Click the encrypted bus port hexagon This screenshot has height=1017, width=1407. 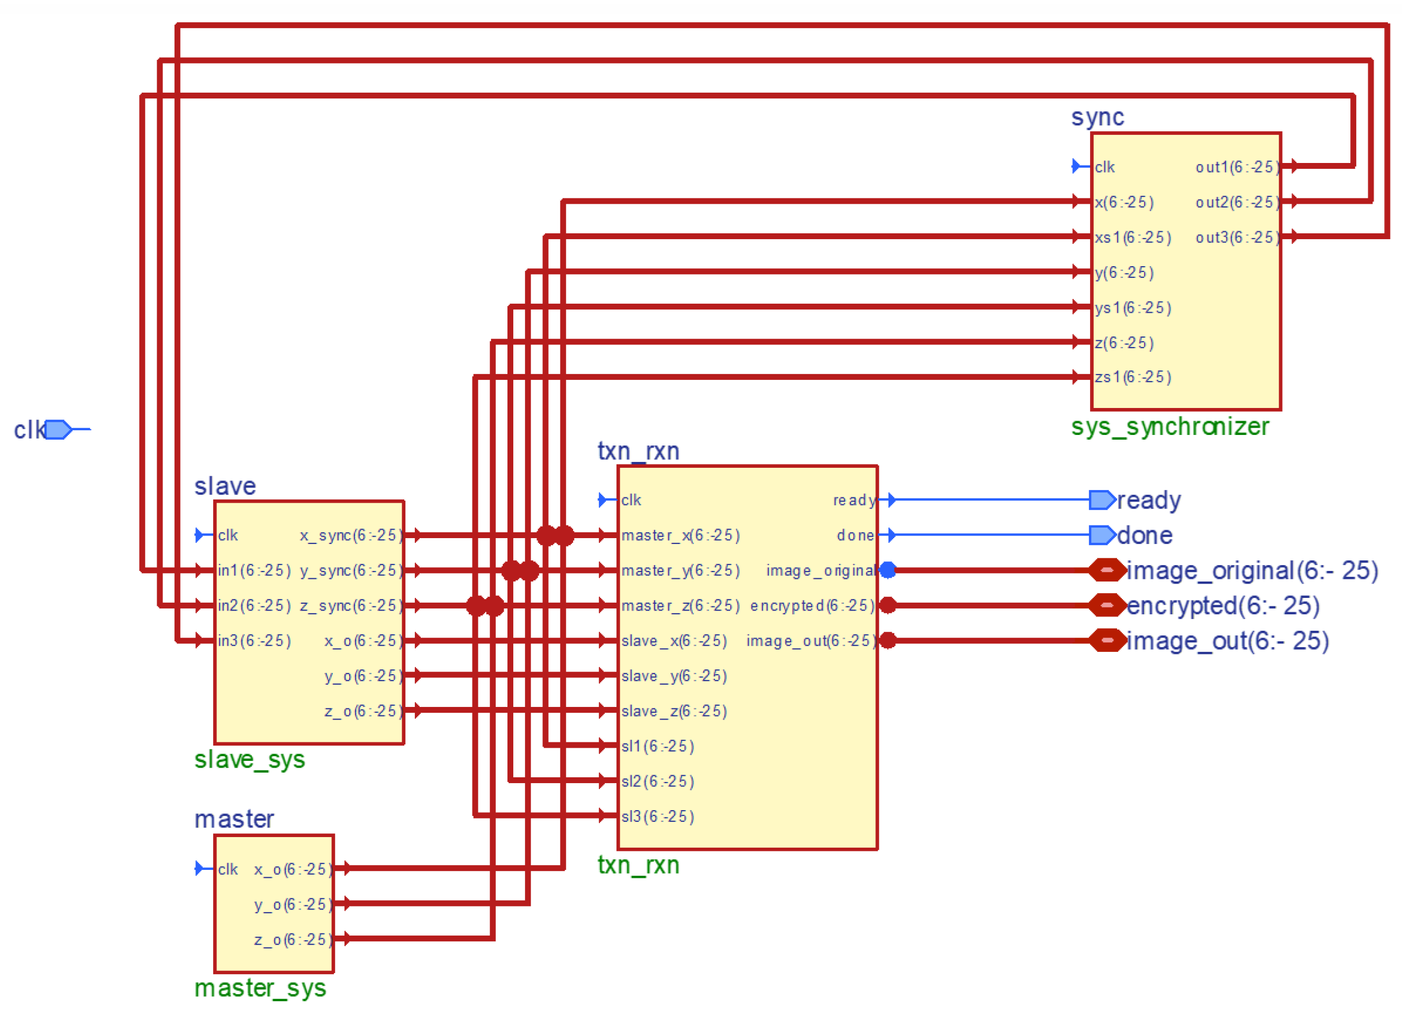(x=1108, y=606)
